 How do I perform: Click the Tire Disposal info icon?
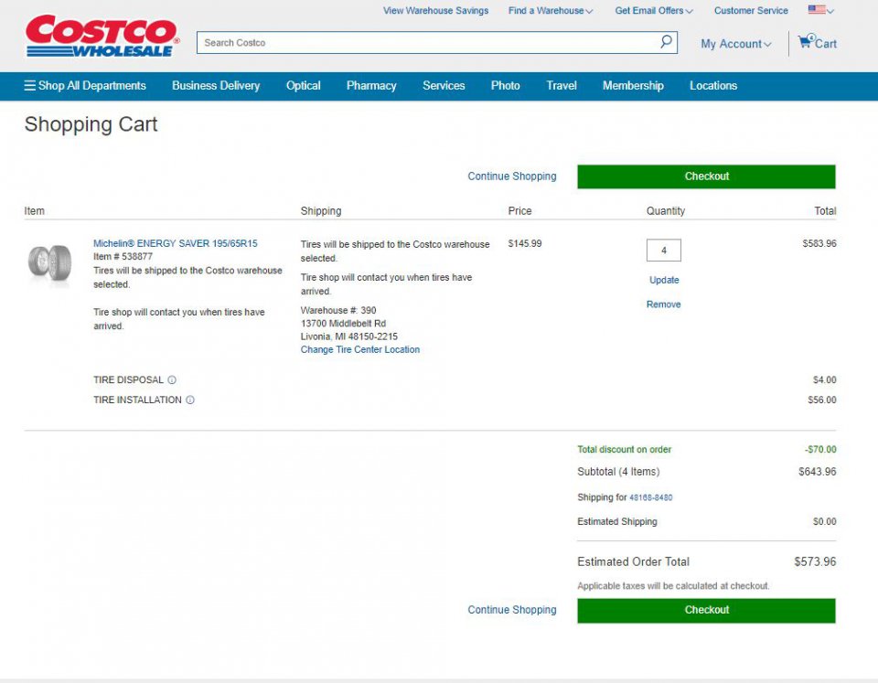point(172,379)
